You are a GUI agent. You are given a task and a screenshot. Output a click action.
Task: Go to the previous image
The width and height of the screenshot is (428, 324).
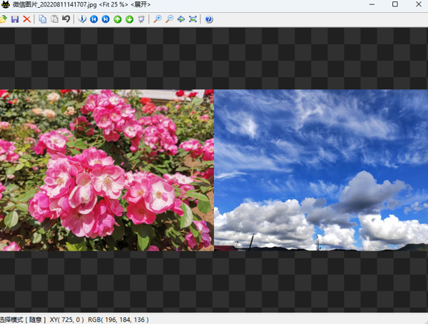pyautogui.click(x=94, y=19)
